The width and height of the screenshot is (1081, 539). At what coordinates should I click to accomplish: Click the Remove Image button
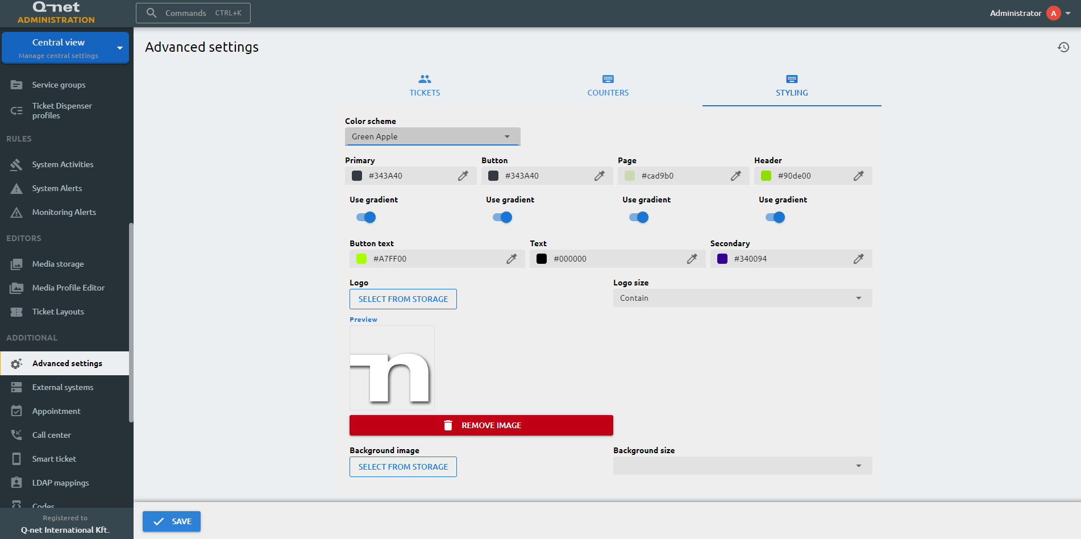point(481,425)
